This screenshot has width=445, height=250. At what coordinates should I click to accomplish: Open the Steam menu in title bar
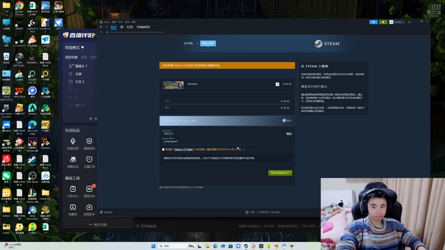tap(106, 22)
